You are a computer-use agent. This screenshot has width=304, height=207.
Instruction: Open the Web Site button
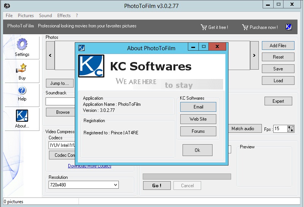click(x=198, y=119)
